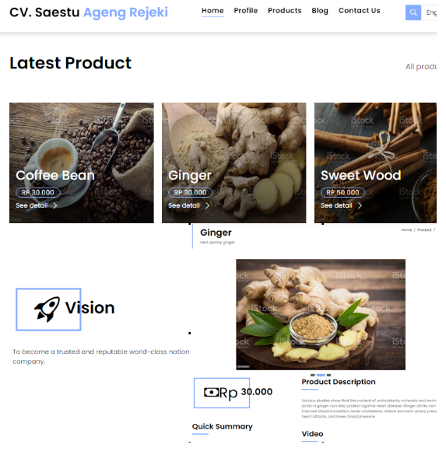Click See detail on Ginger card
The width and height of the screenshot is (446, 455).
pyautogui.click(x=184, y=205)
